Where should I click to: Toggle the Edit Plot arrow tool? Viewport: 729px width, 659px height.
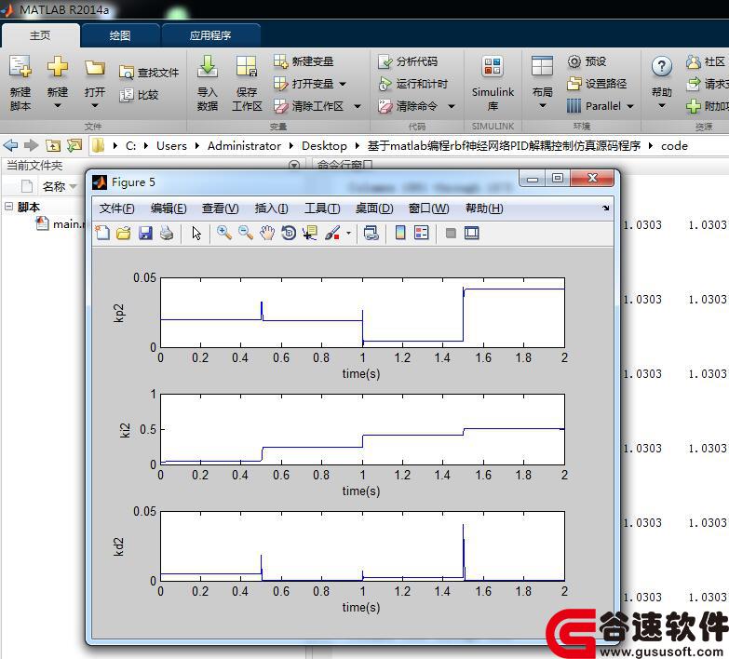[x=196, y=233]
